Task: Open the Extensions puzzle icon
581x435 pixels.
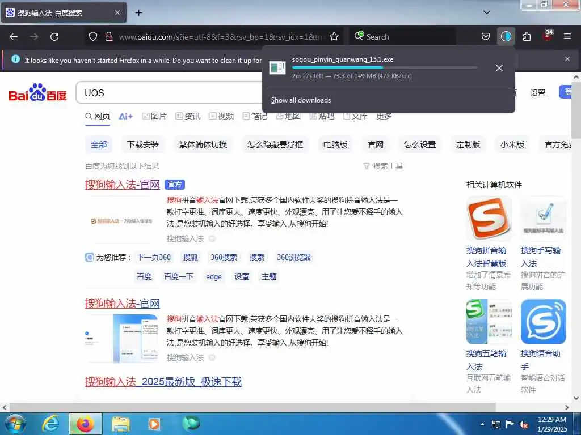Action: (x=527, y=37)
